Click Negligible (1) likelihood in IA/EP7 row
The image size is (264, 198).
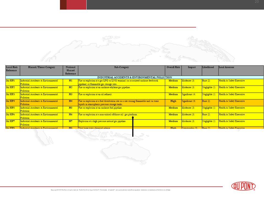pos(209,121)
